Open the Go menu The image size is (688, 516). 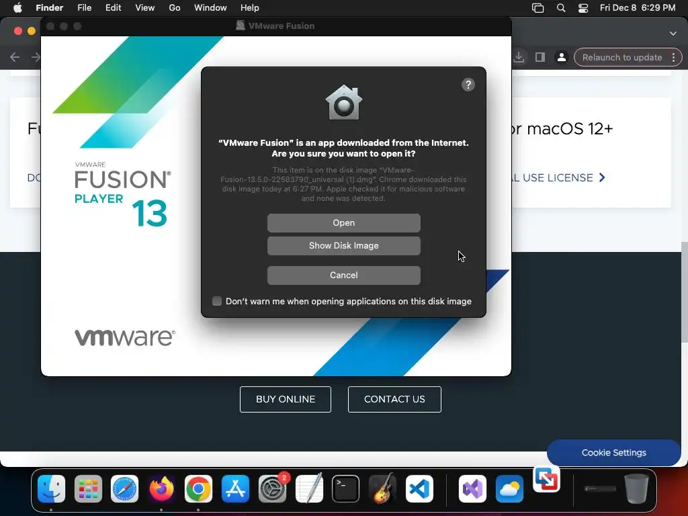tap(175, 8)
